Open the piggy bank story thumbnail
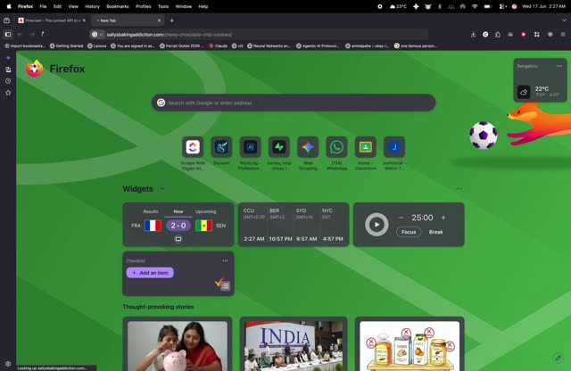The height and width of the screenshot is (371, 571). (178, 346)
